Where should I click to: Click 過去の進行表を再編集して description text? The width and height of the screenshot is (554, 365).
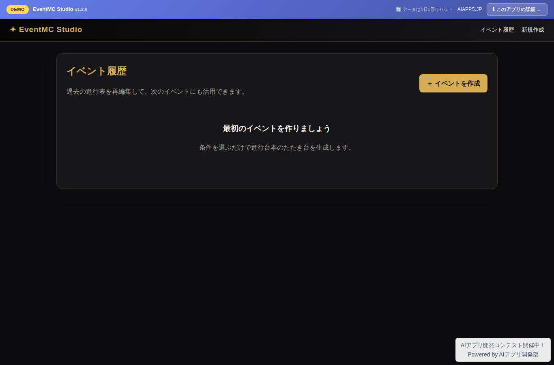tap(157, 92)
